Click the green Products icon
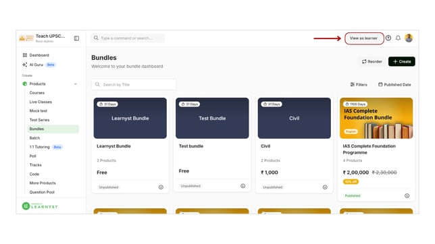This screenshot has width=435, height=244. 25,84
